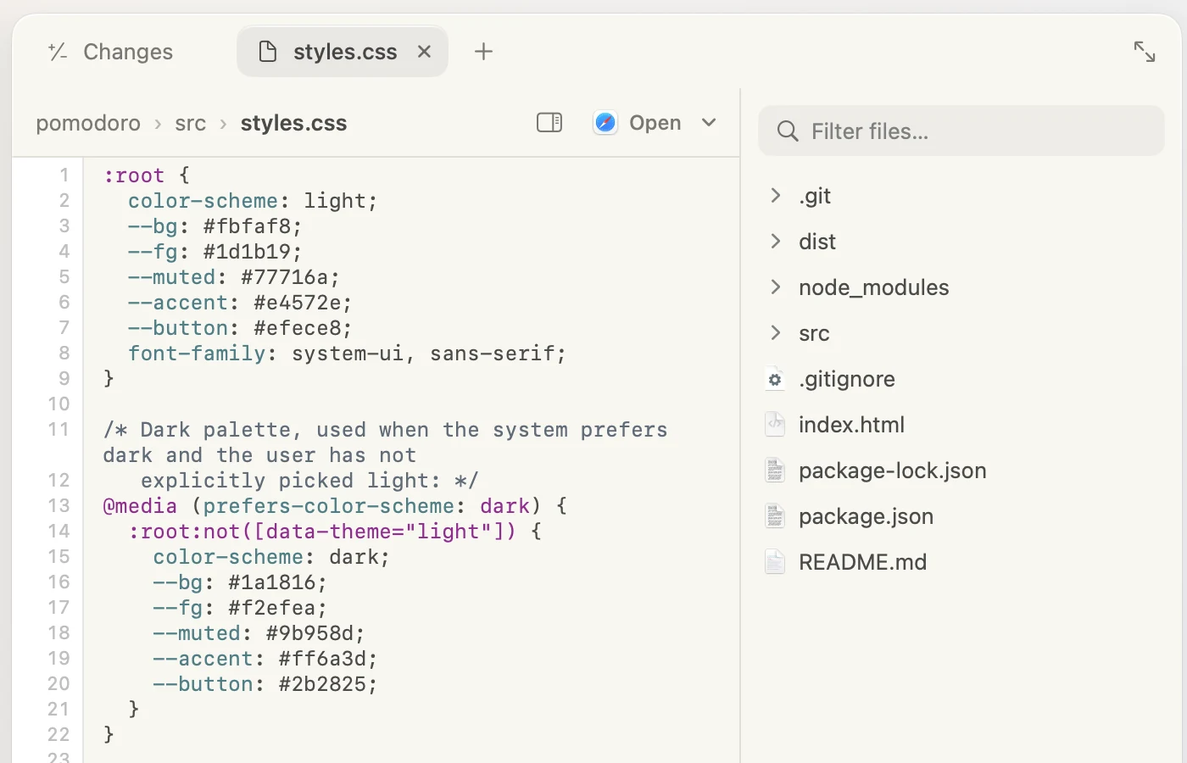
Task: Go to pomodoro in the breadcrumb
Action: [x=88, y=123]
